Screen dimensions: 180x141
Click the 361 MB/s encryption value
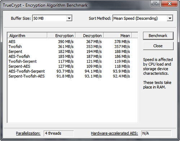coord(66,47)
